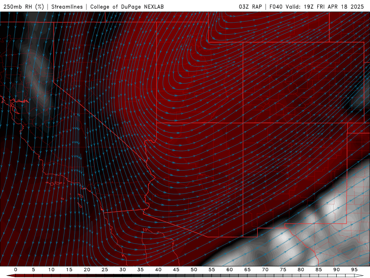Click the colorbar label "15"
Viewport: 370px width, 278px height.
coord(69,270)
